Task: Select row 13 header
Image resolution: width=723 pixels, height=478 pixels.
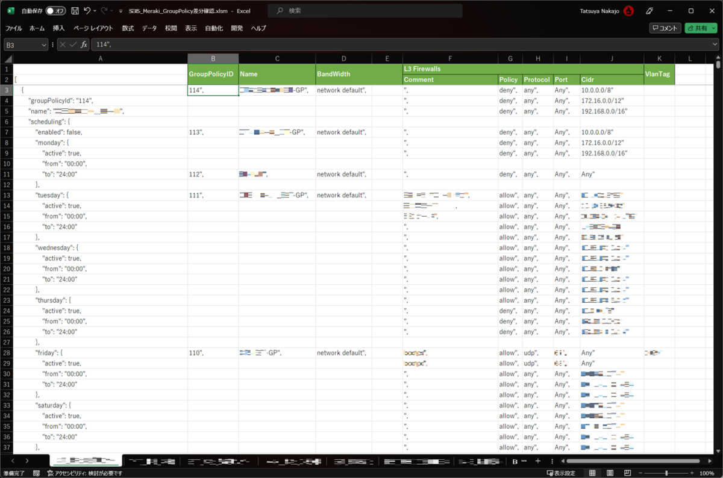Action: 7,195
